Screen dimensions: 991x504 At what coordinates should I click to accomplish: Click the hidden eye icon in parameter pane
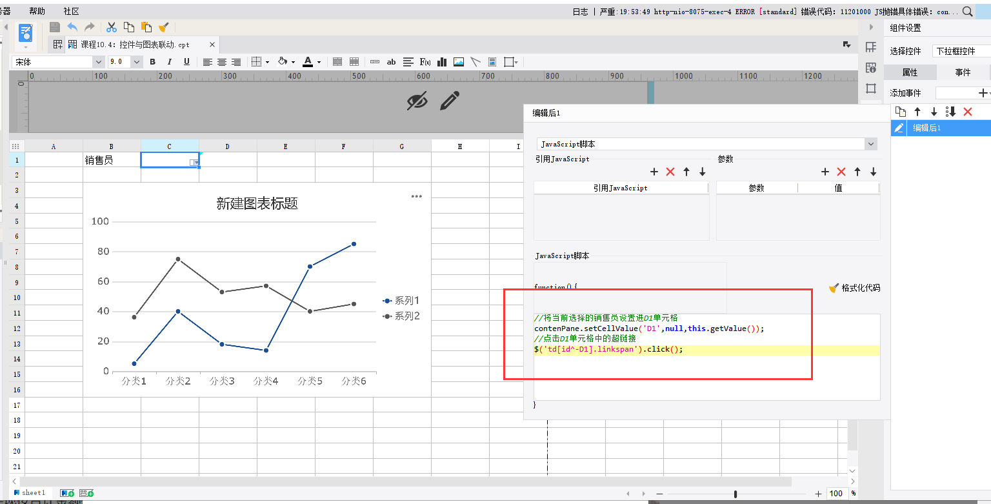[x=417, y=100]
